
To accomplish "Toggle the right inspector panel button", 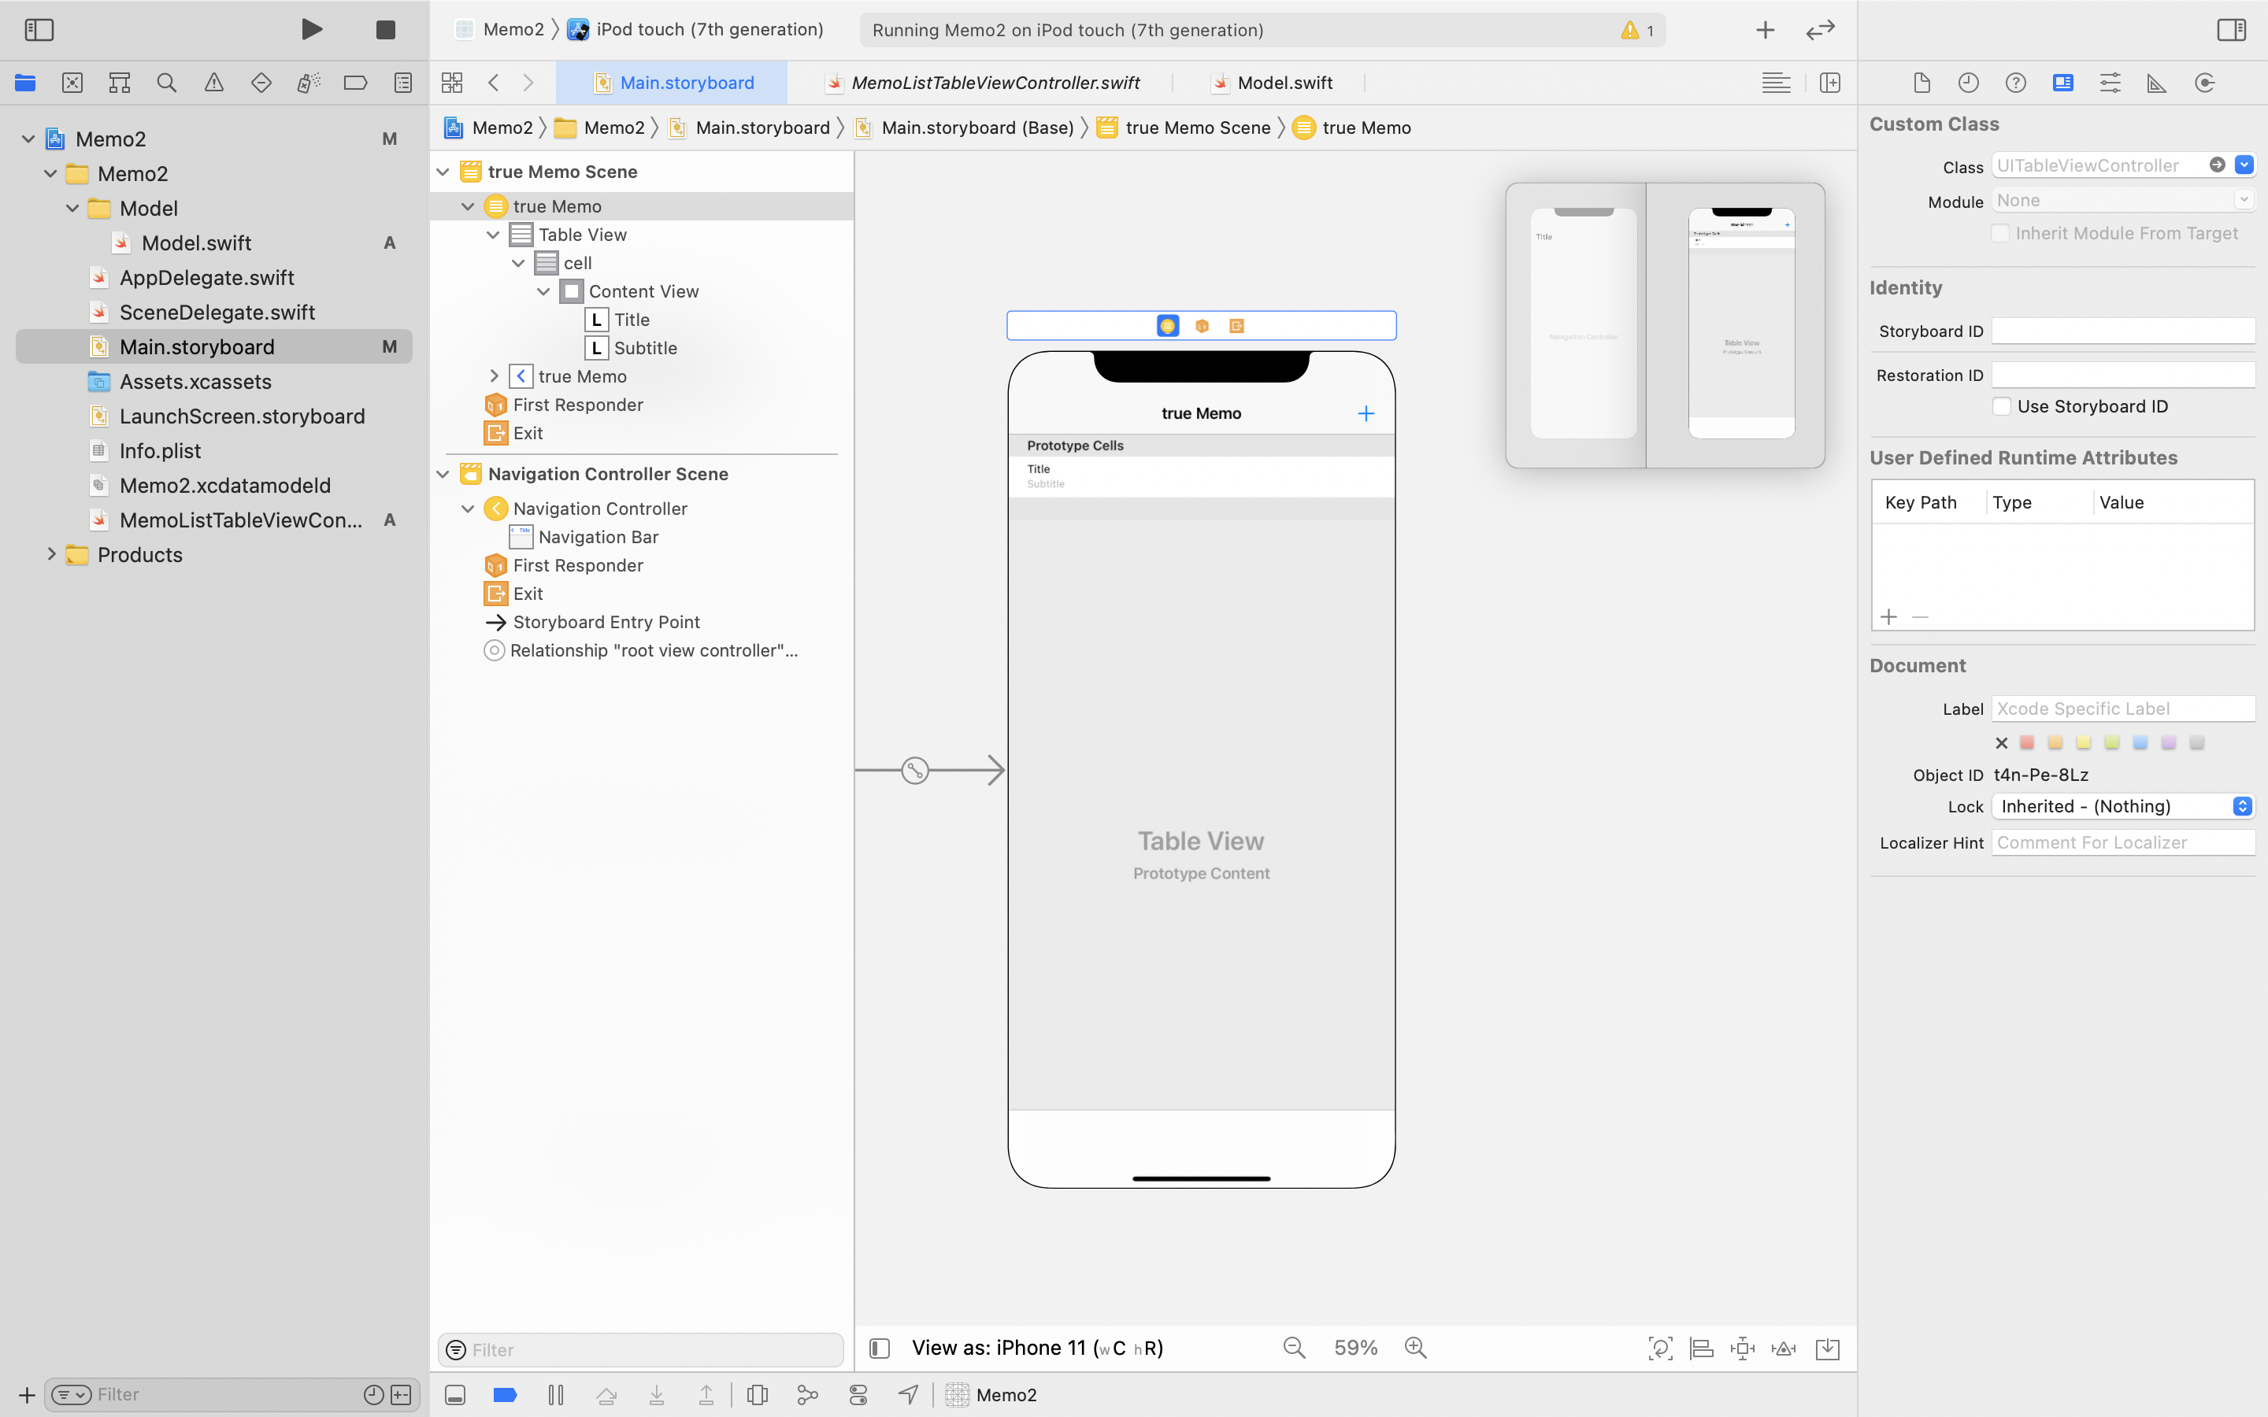I will click(2232, 30).
